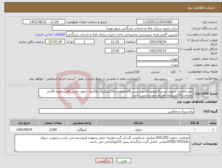The height and width of the screenshot is (168, 222).
Task: Select the متوسط purchase type radio
Action: point(169,78)
